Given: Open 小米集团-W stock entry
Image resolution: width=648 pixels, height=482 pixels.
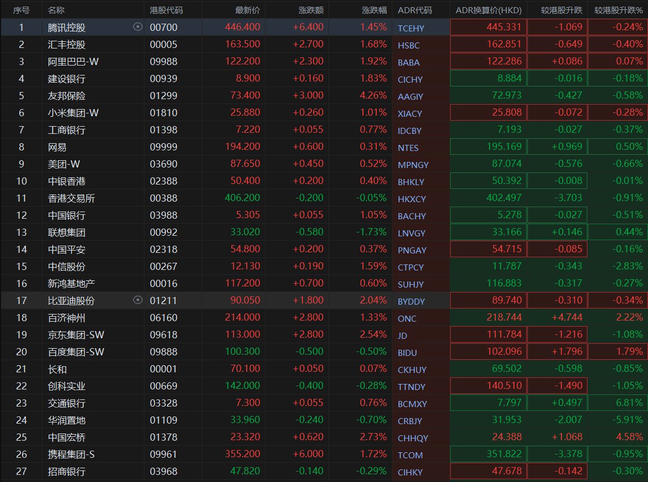Looking at the screenshot, I should pyautogui.click(x=73, y=113).
